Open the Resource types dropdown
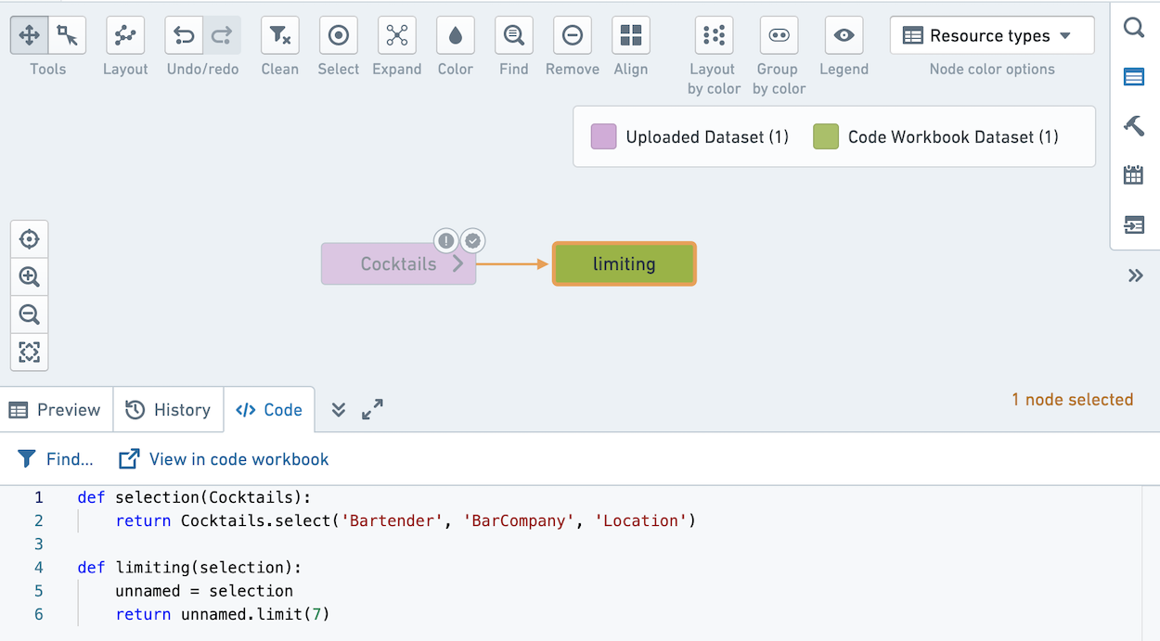 coord(992,36)
